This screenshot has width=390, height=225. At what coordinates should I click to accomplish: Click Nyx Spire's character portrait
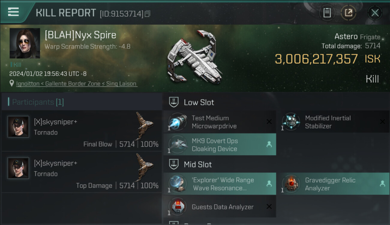click(25, 43)
